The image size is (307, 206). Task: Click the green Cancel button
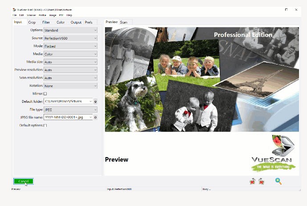[24, 182]
